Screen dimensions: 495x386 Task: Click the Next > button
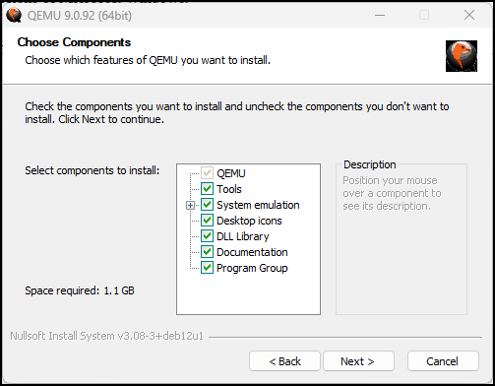358,361
